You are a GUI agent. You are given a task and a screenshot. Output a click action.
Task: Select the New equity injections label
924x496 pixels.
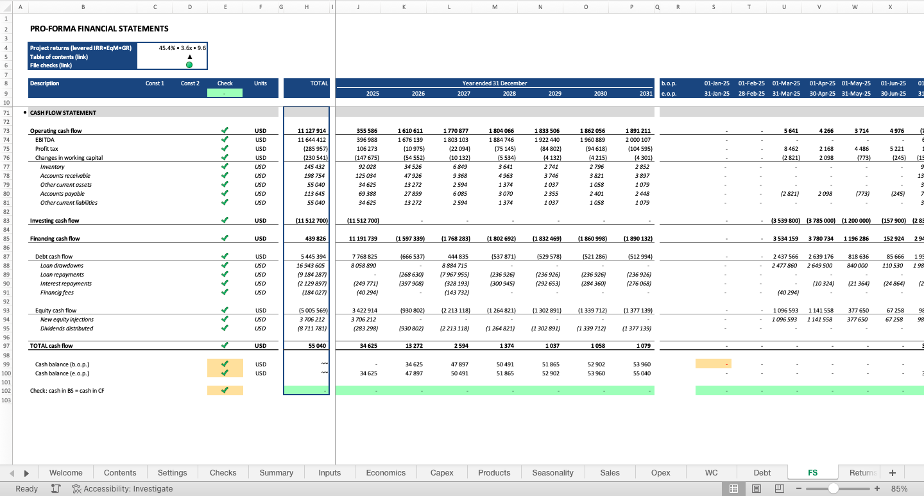pos(67,319)
